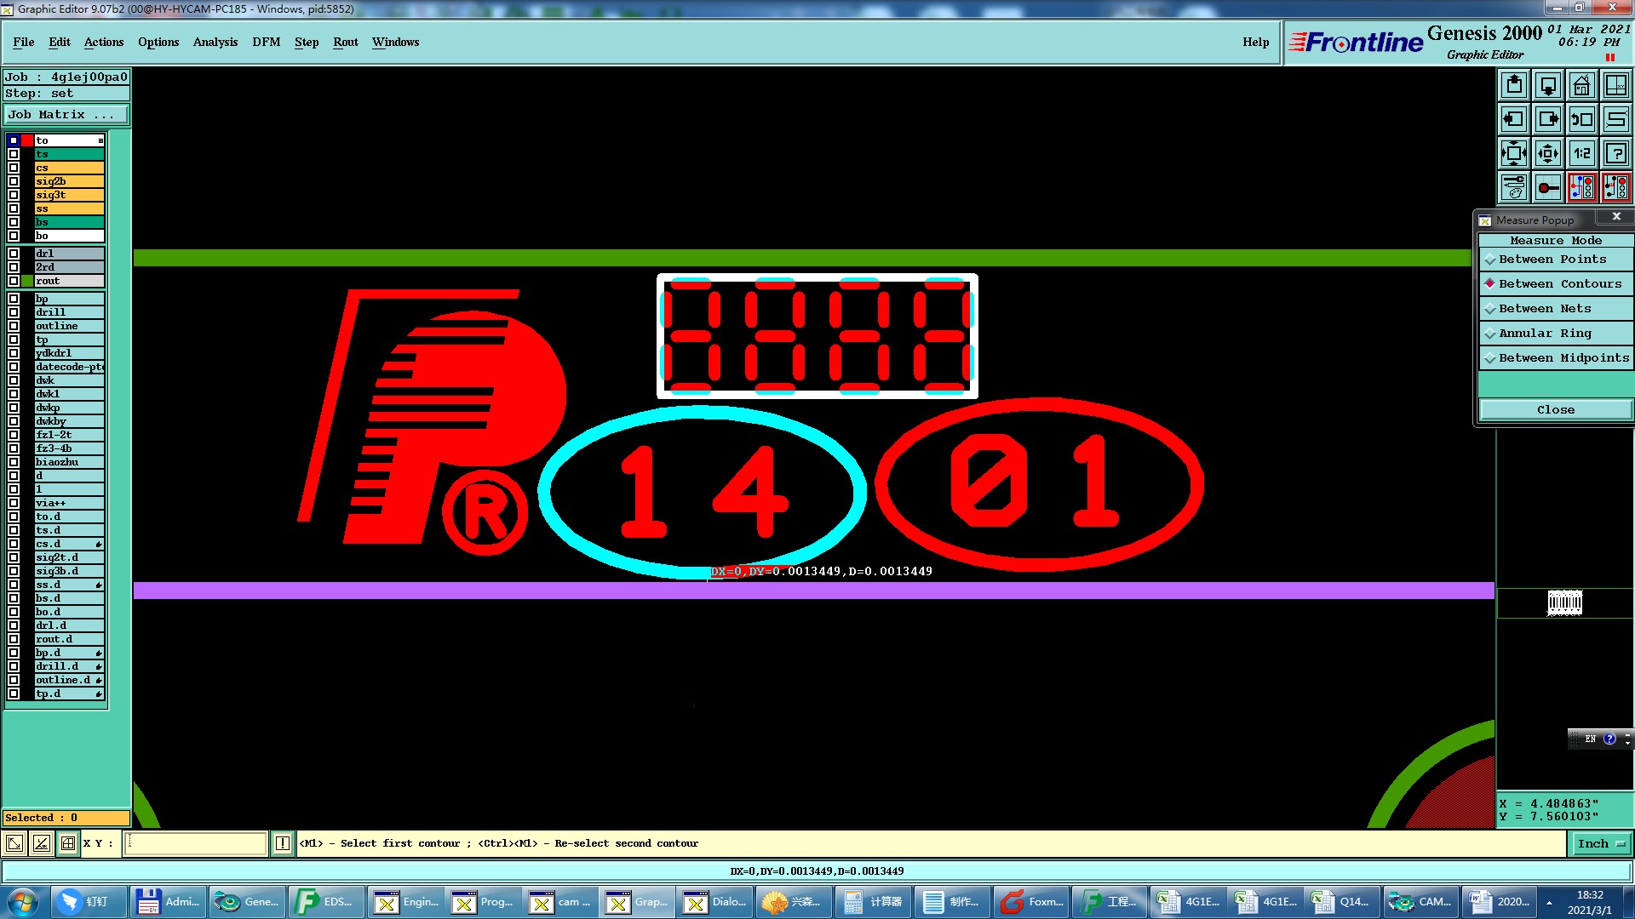Toggle display checkbox for layer sig2b
This screenshot has height=919, width=1635.
tap(14, 181)
